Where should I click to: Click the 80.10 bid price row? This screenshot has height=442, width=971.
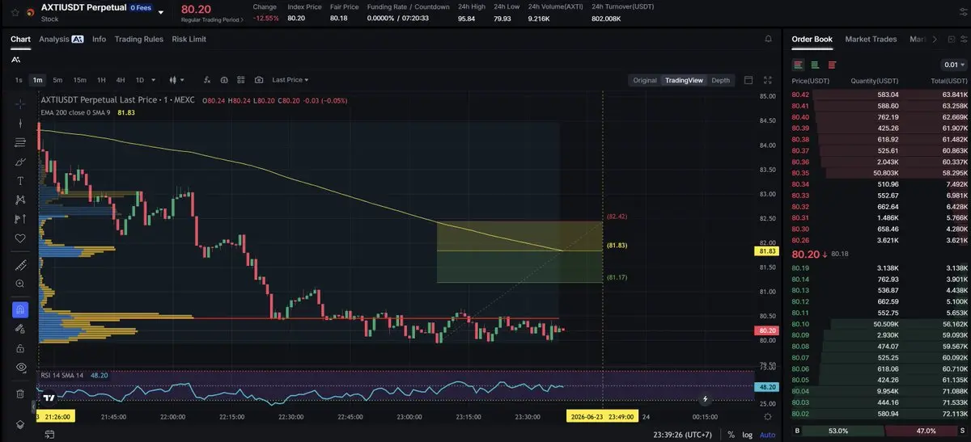pyautogui.click(x=879, y=323)
